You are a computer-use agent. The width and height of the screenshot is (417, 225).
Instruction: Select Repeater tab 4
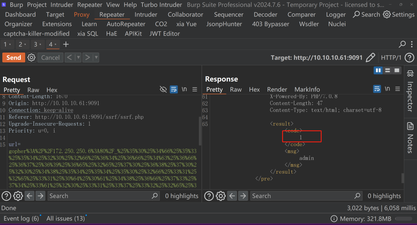pos(53,44)
